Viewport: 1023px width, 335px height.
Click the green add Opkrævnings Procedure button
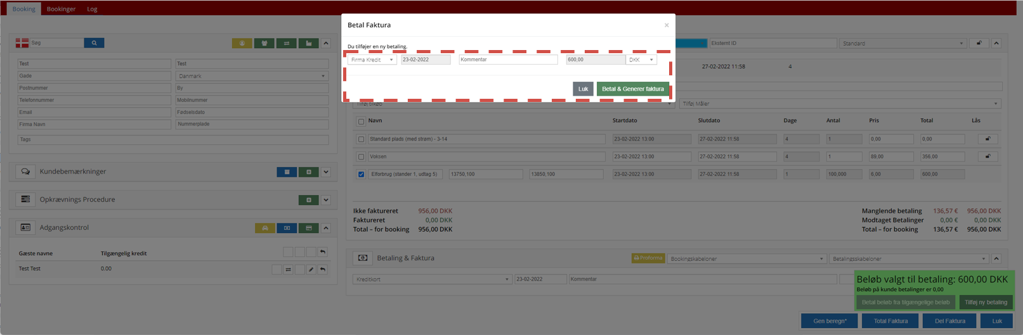(x=308, y=200)
